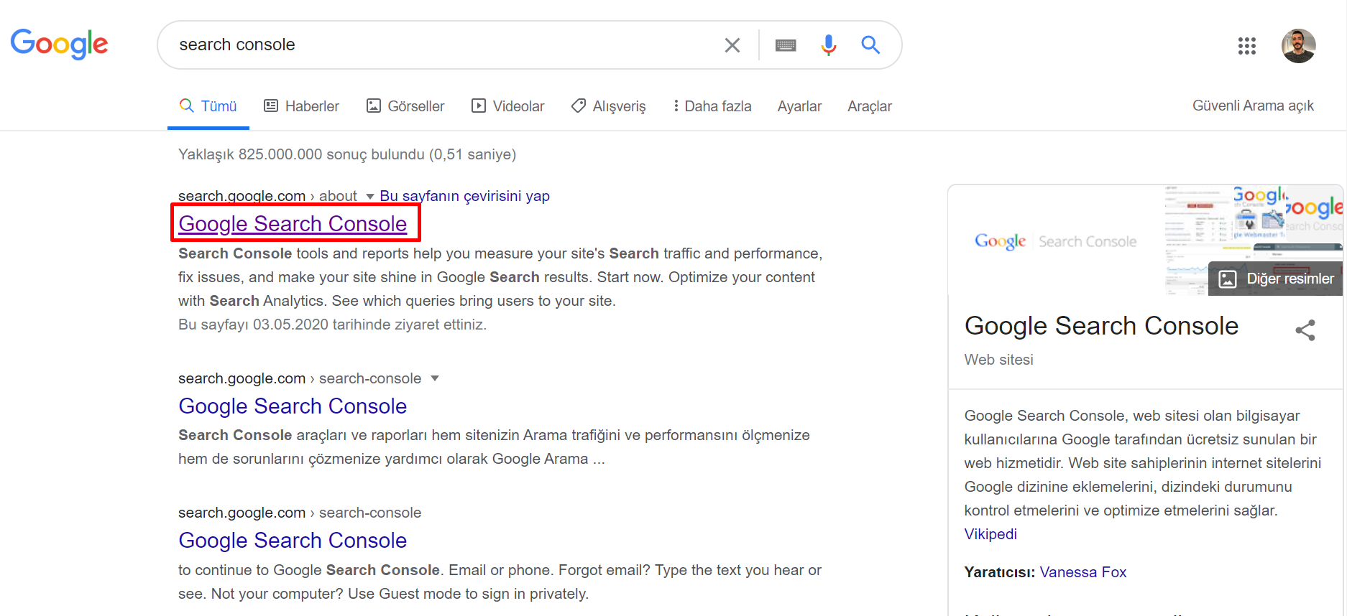Open the third Google Search Console result
The image size is (1347, 616).
[293, 541]
